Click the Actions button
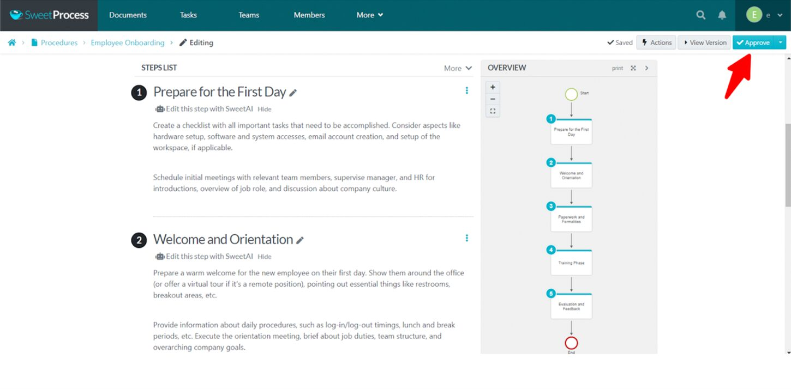This screenshot has width=791, height=389. tap(656, 42)
